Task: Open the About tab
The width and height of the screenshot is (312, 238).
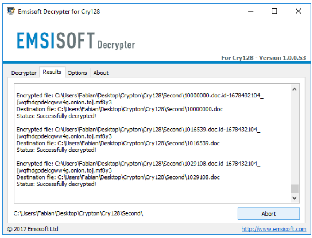Action: pos(101,73)
